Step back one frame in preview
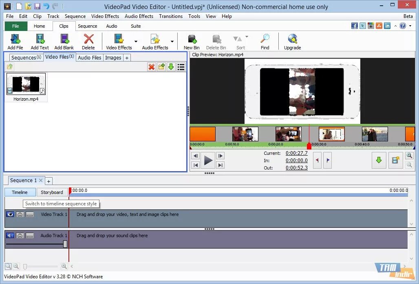Screen dimensions: 419x284 click(x=196, y=156)
